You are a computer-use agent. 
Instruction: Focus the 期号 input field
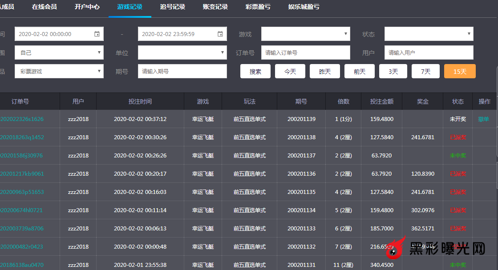(182, 71)
